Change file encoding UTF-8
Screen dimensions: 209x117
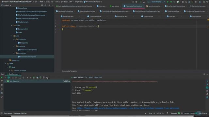(159, 113)
